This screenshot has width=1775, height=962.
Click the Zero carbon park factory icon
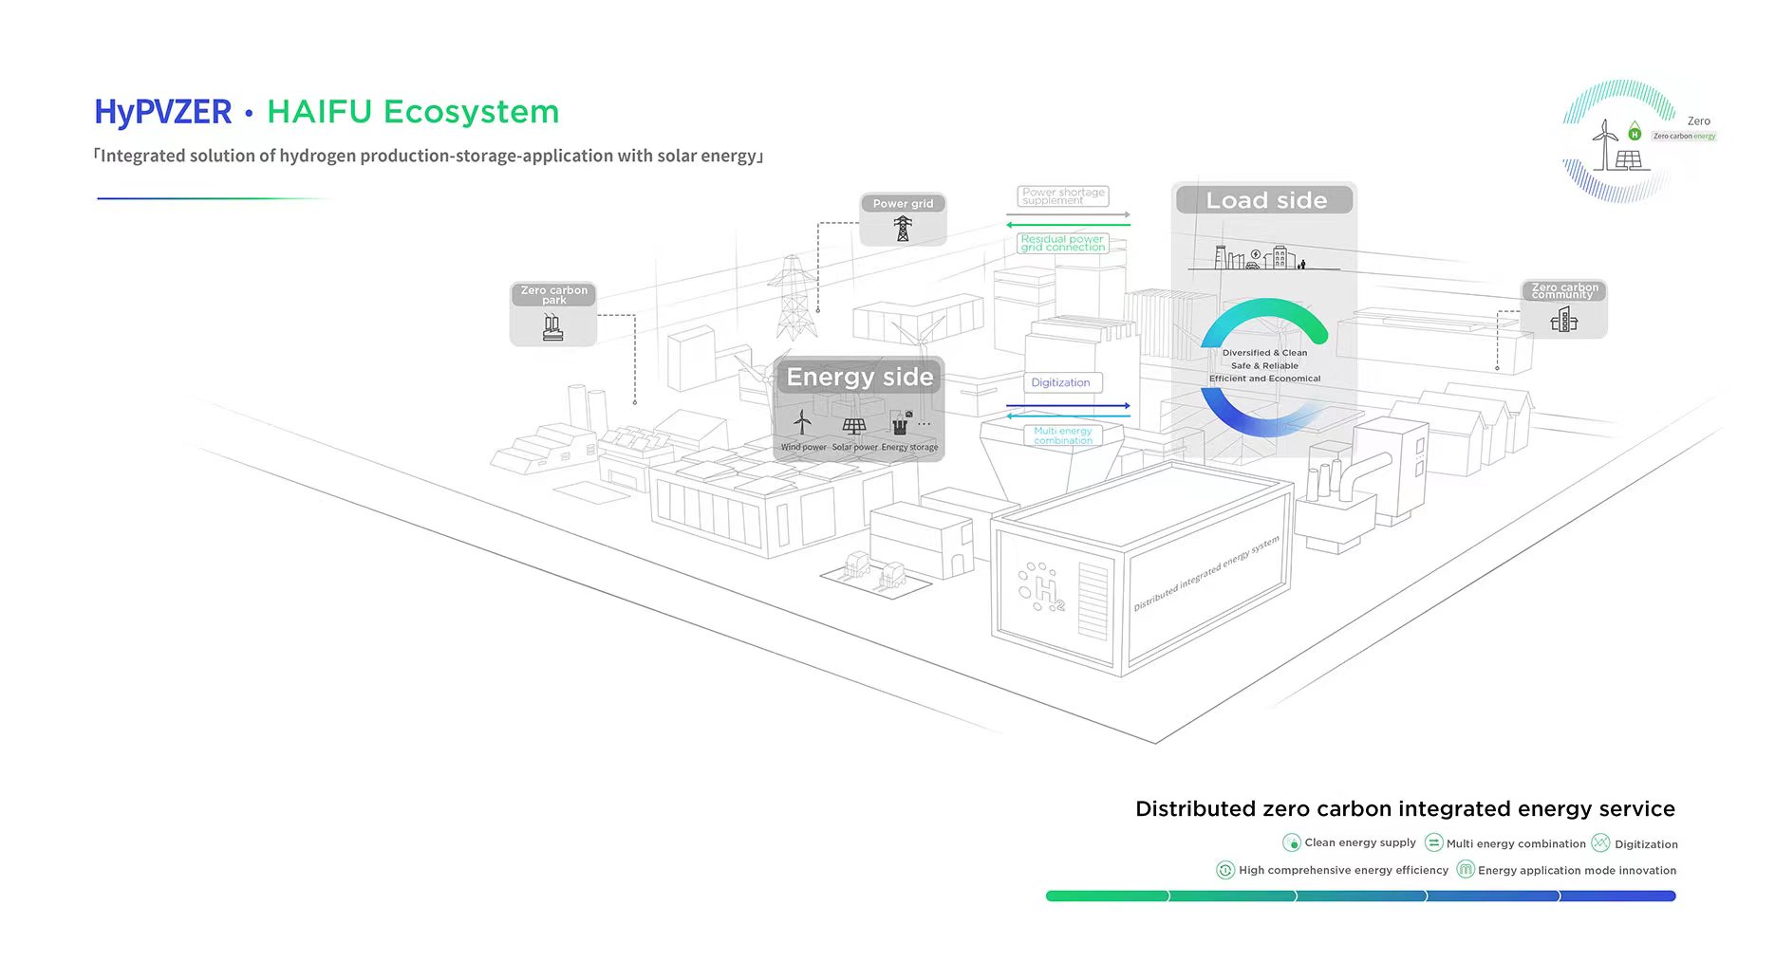tap(552, 327)
